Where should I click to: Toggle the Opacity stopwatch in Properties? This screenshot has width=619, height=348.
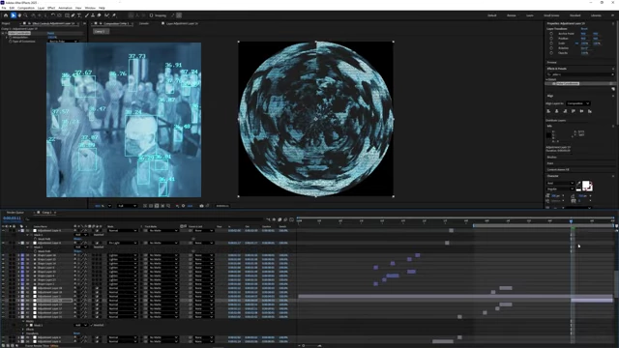[551, 52]
